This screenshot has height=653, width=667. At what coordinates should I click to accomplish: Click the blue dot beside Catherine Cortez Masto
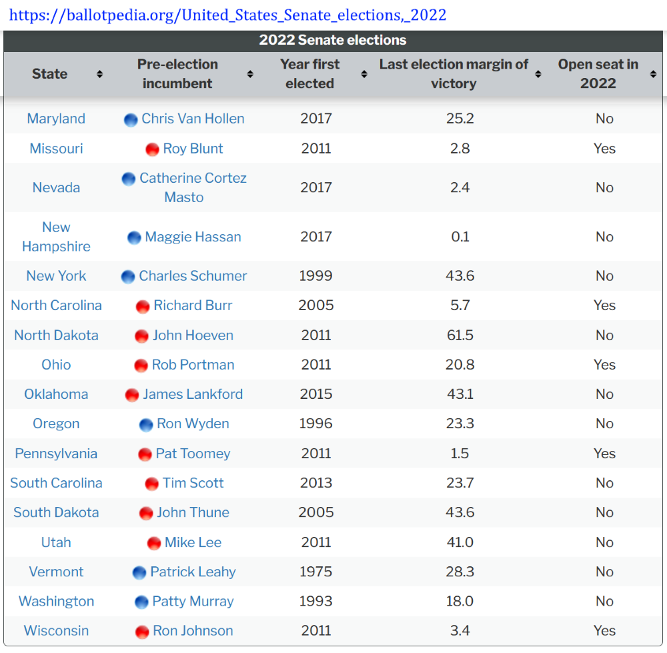pyautogui.click(x=129, y=179)
